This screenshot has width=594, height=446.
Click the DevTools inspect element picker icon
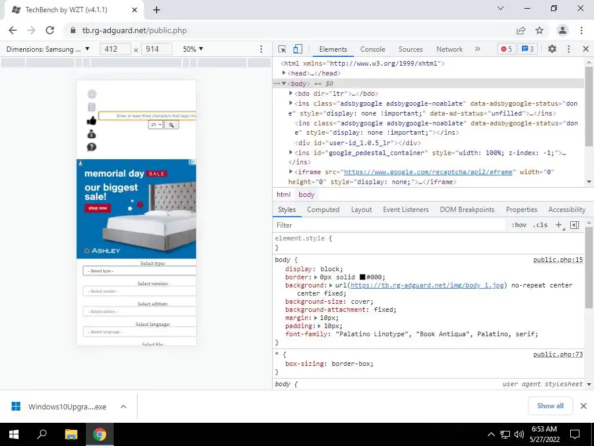click(282, 49)
